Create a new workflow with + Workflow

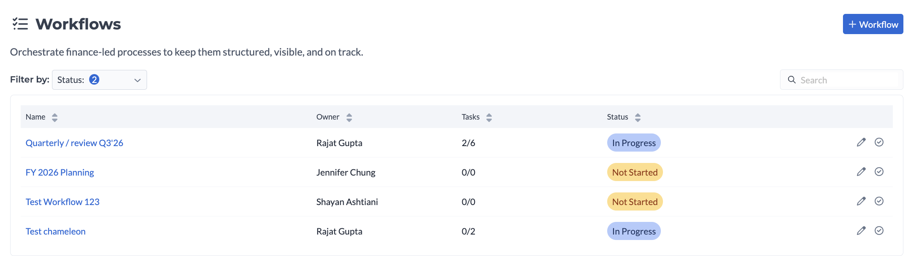point(873,24)
